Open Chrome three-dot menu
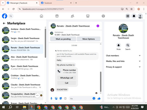The height and width of the screenshot is (110, 147). pos(144,9)
